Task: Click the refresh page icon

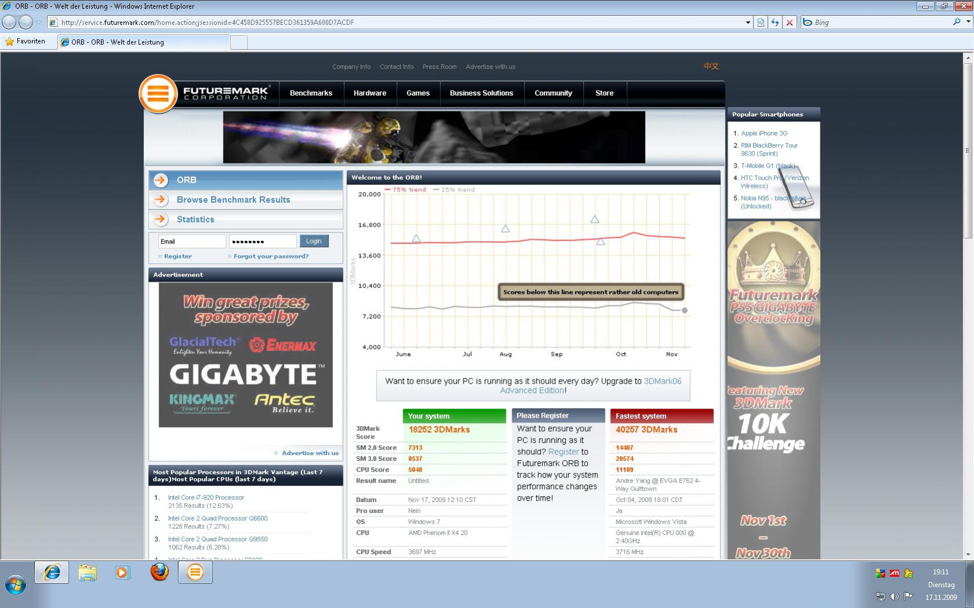Action: (775, 23)
